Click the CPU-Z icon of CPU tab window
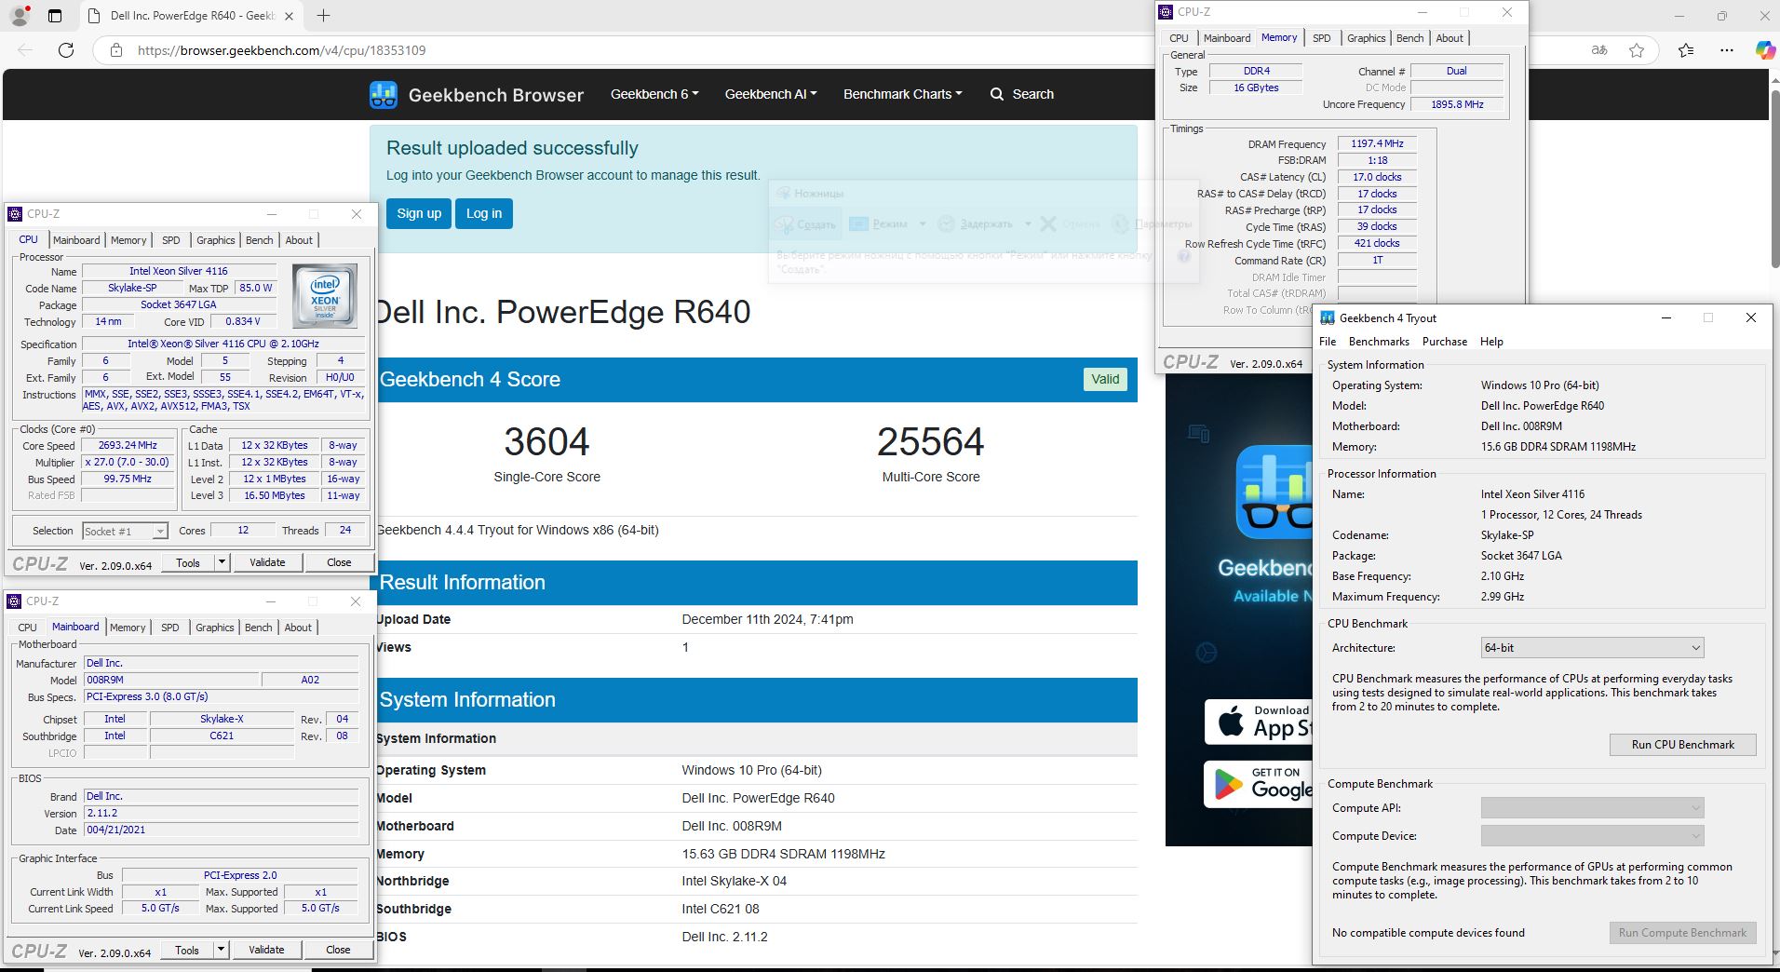This screenshot has width=1780, height=972. pyautogui.click(x=15, y=214)
